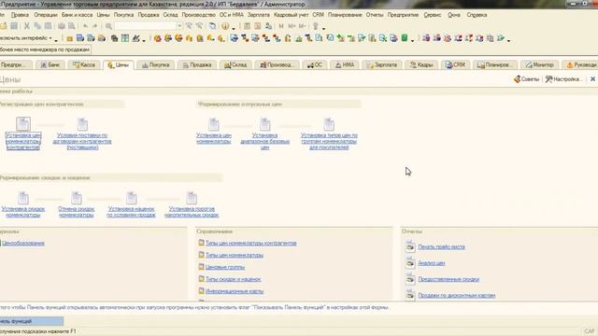
Task: Select Панель функций window in bottom bar
Action: pyautogui.click(x=31, y=321)
